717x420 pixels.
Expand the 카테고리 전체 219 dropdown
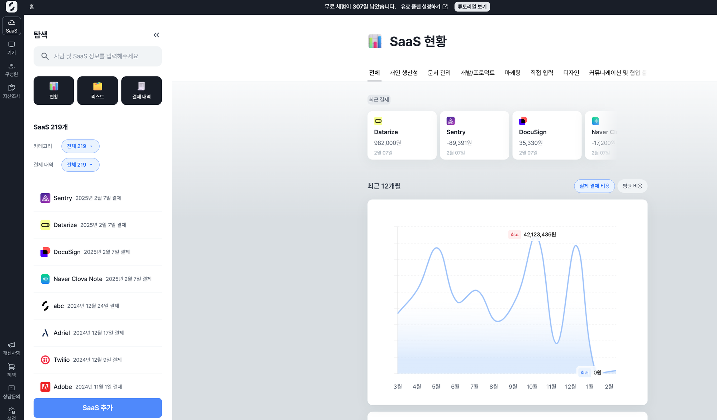(x=80, y=146)
